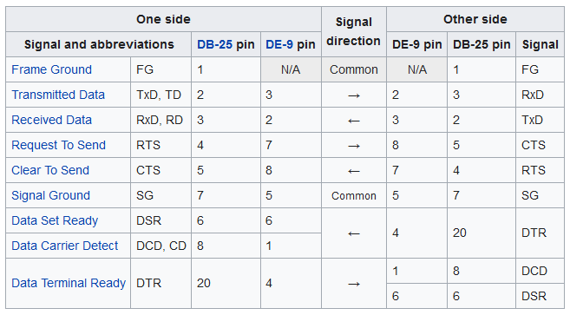Open the Signal Ground link
Screen dimensions: 570x315
pyautogui.click(x=50, y=195)
